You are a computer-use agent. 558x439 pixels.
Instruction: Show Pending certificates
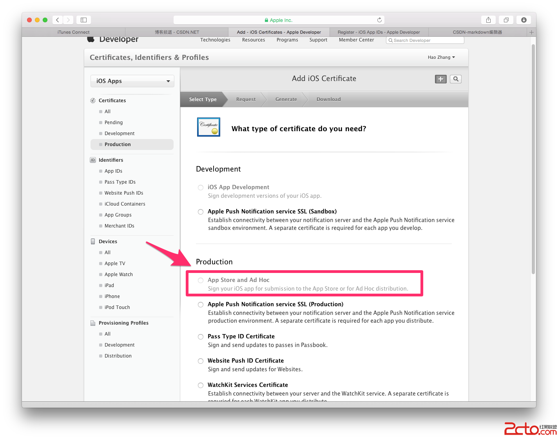pyautogui.click(x=114, y=123)
